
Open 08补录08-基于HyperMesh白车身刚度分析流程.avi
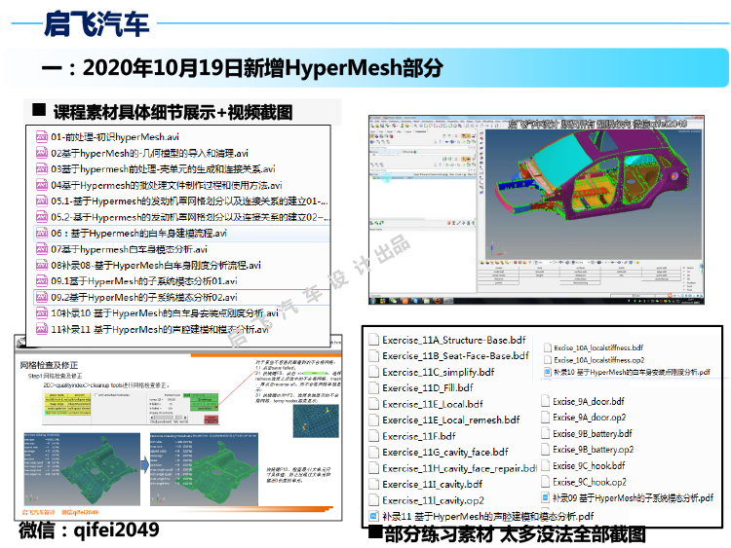tap(156, 266)
